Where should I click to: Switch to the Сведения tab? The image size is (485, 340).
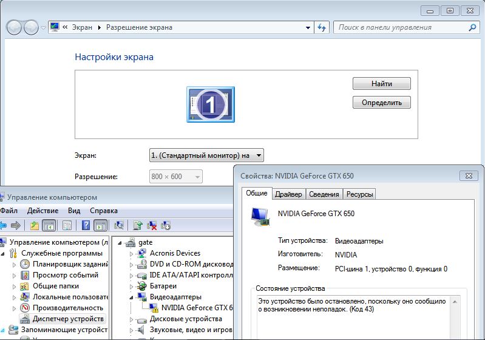tap(324, 194)
